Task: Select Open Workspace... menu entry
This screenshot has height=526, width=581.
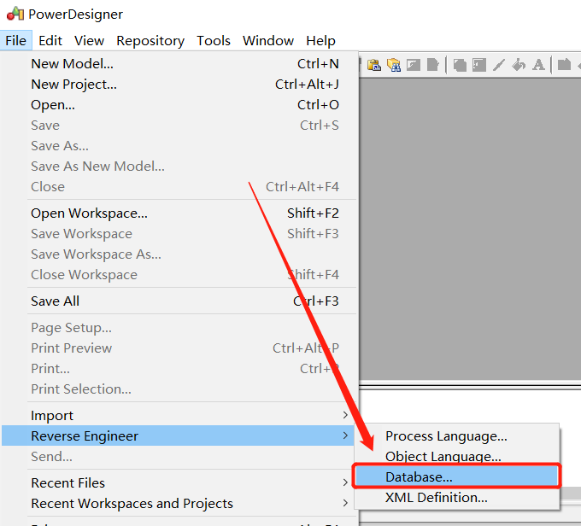Action: 179,213
